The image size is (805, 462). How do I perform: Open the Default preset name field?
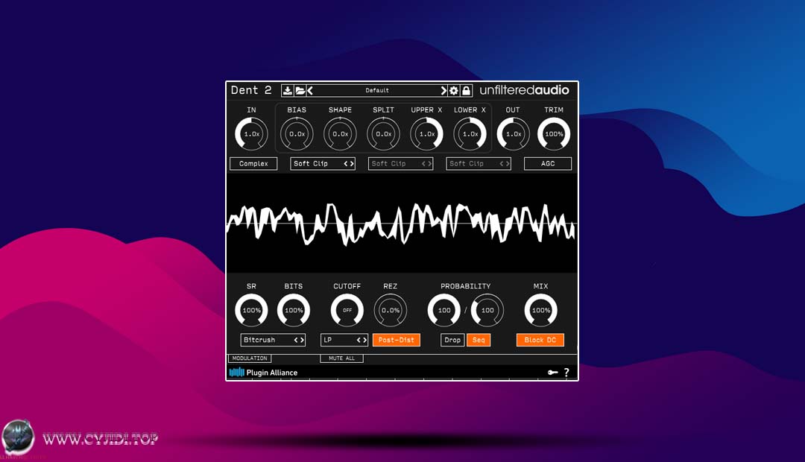(x=377, y=91)
